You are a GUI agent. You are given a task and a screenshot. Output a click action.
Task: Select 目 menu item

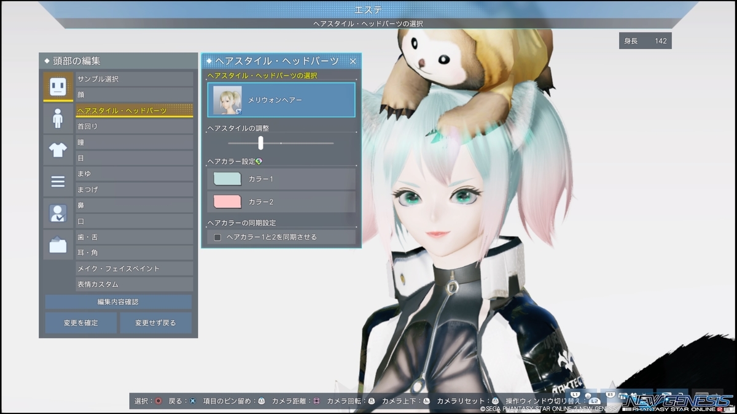click(135, 158)
